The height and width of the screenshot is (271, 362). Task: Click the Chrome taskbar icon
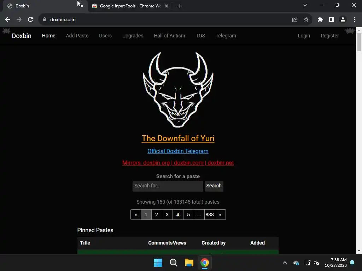tap(204, 263)
